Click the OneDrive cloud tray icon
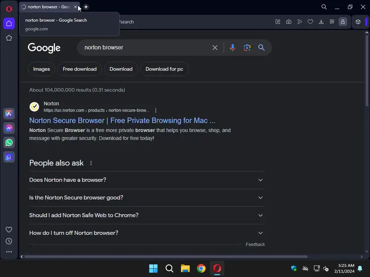This screenshot has width=370, height=277. pyautogui.click(x=305, y=268)
